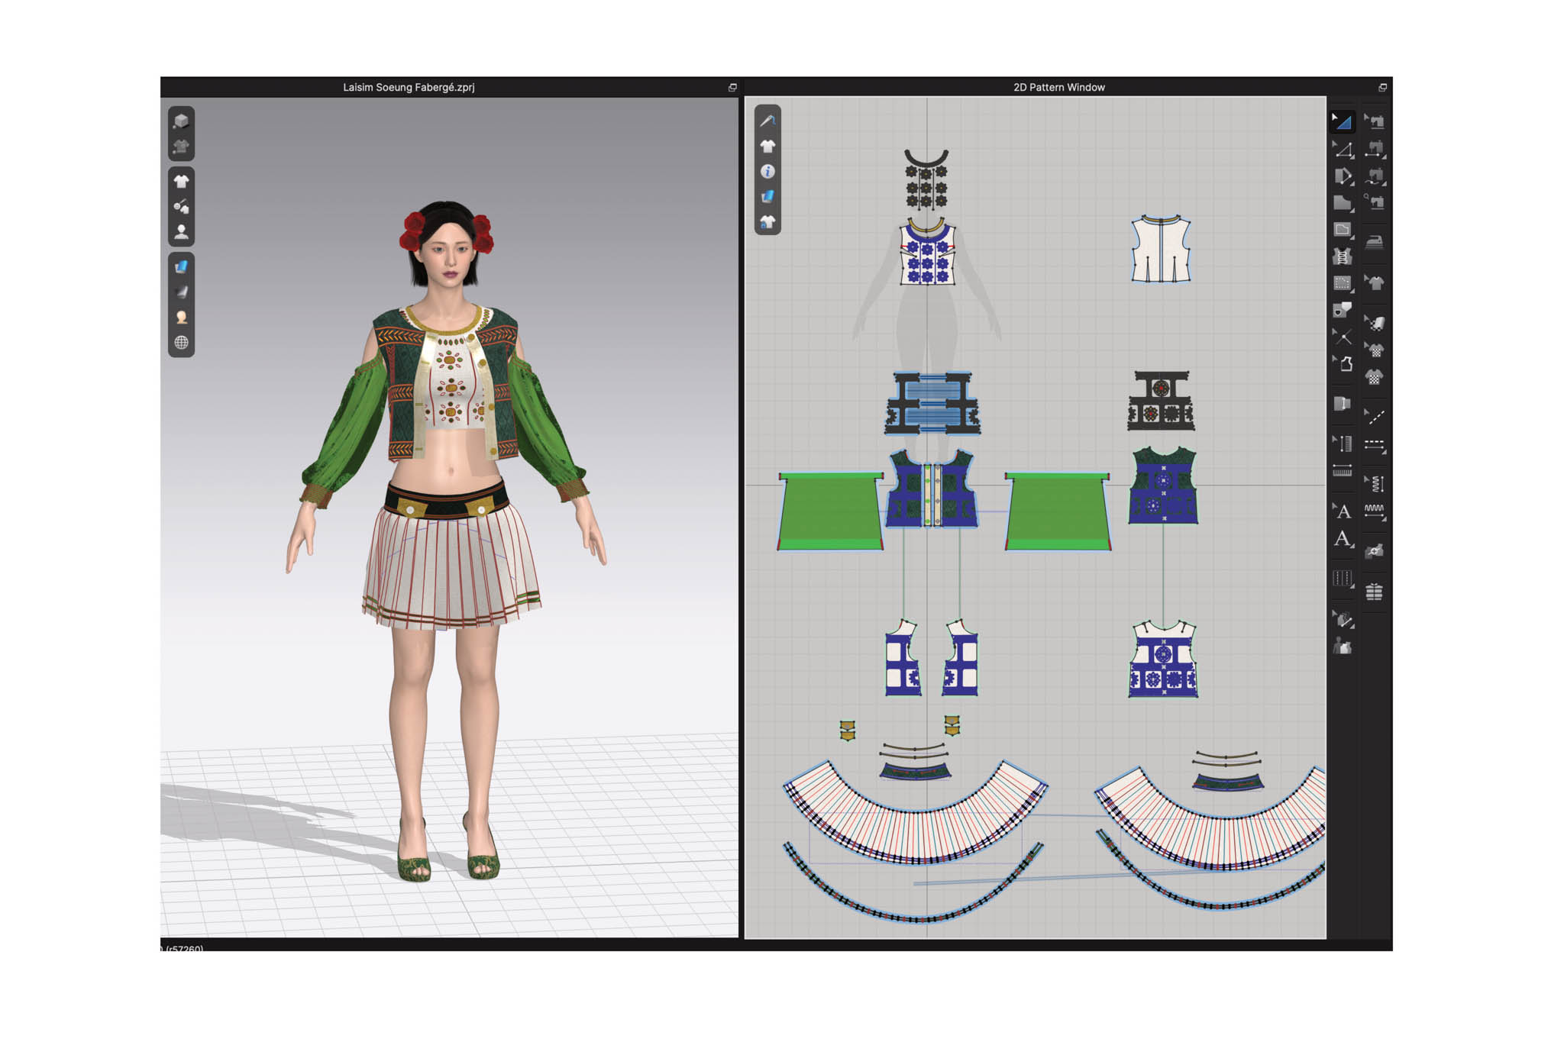The height and width of the screenshot is (1042, 1564).
Task: Click the Steam iron tool
Action: (x=1375, y=243)
